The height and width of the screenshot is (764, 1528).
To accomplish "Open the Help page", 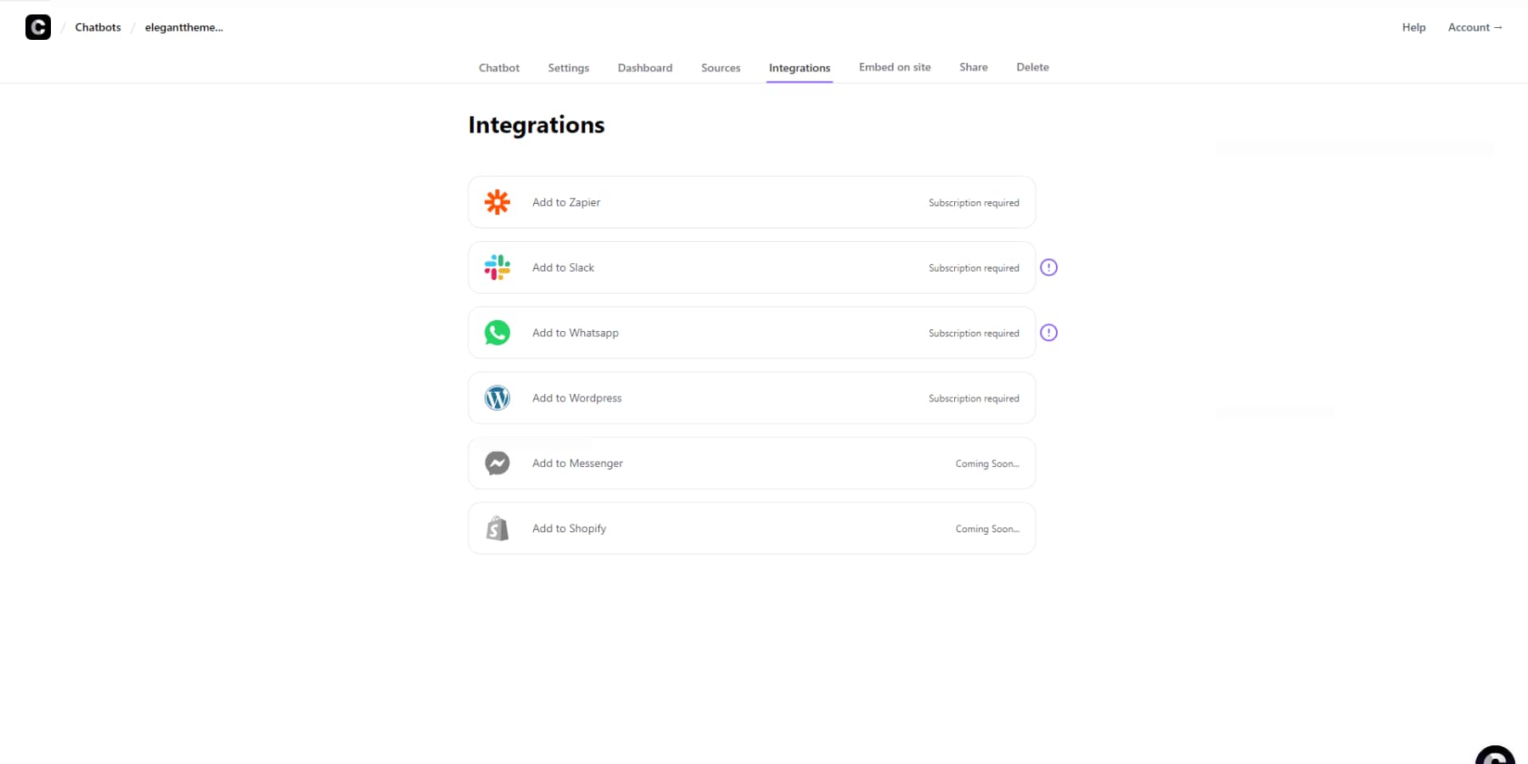I will (x=1413, y=26).
